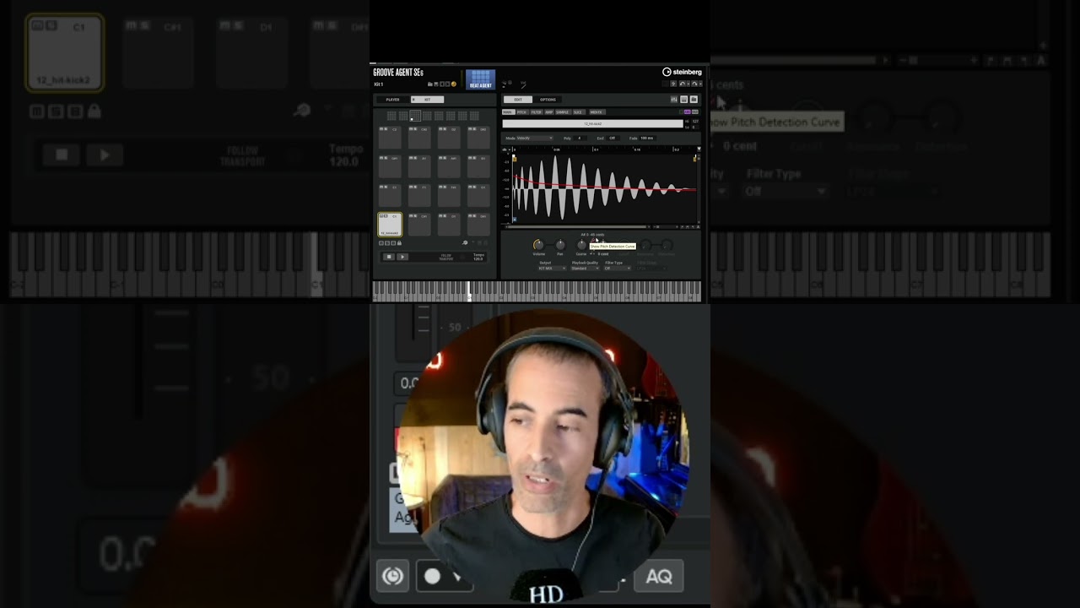This screenshot has height=608, width=1080.
Task: Select the G#1 pad
Action: 390,166
